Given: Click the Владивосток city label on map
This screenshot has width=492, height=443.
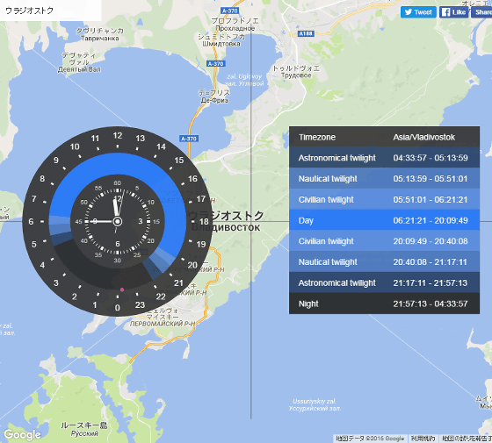Looking at the screenshot, I should point(226,228).
